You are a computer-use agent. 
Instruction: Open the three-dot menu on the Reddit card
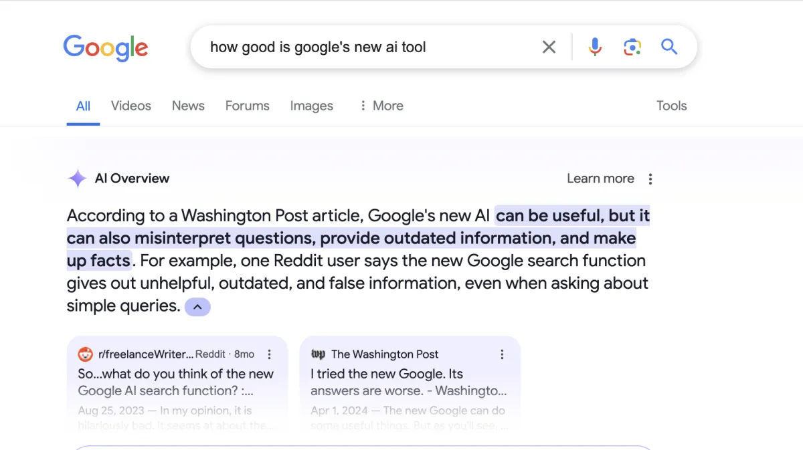pyautogui.click(x=270, y=354)
